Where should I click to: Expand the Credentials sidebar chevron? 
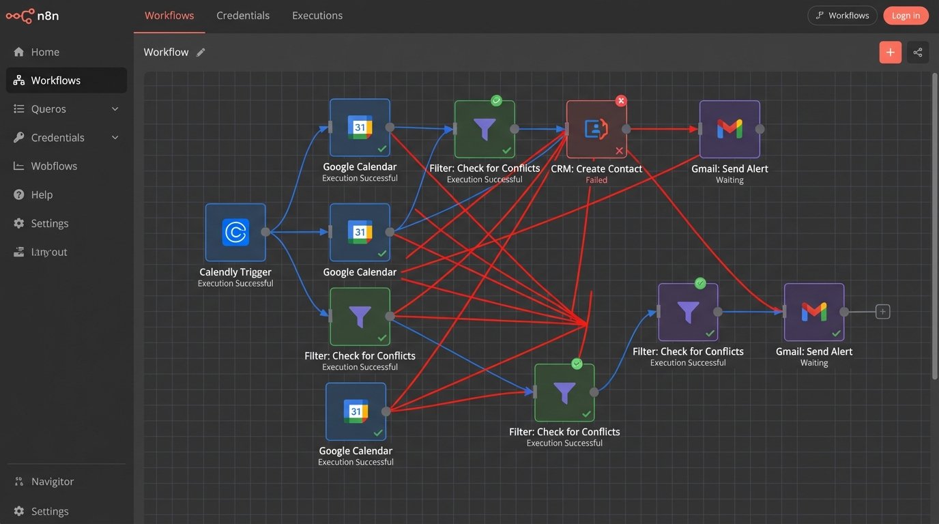(x=115, y=138)
